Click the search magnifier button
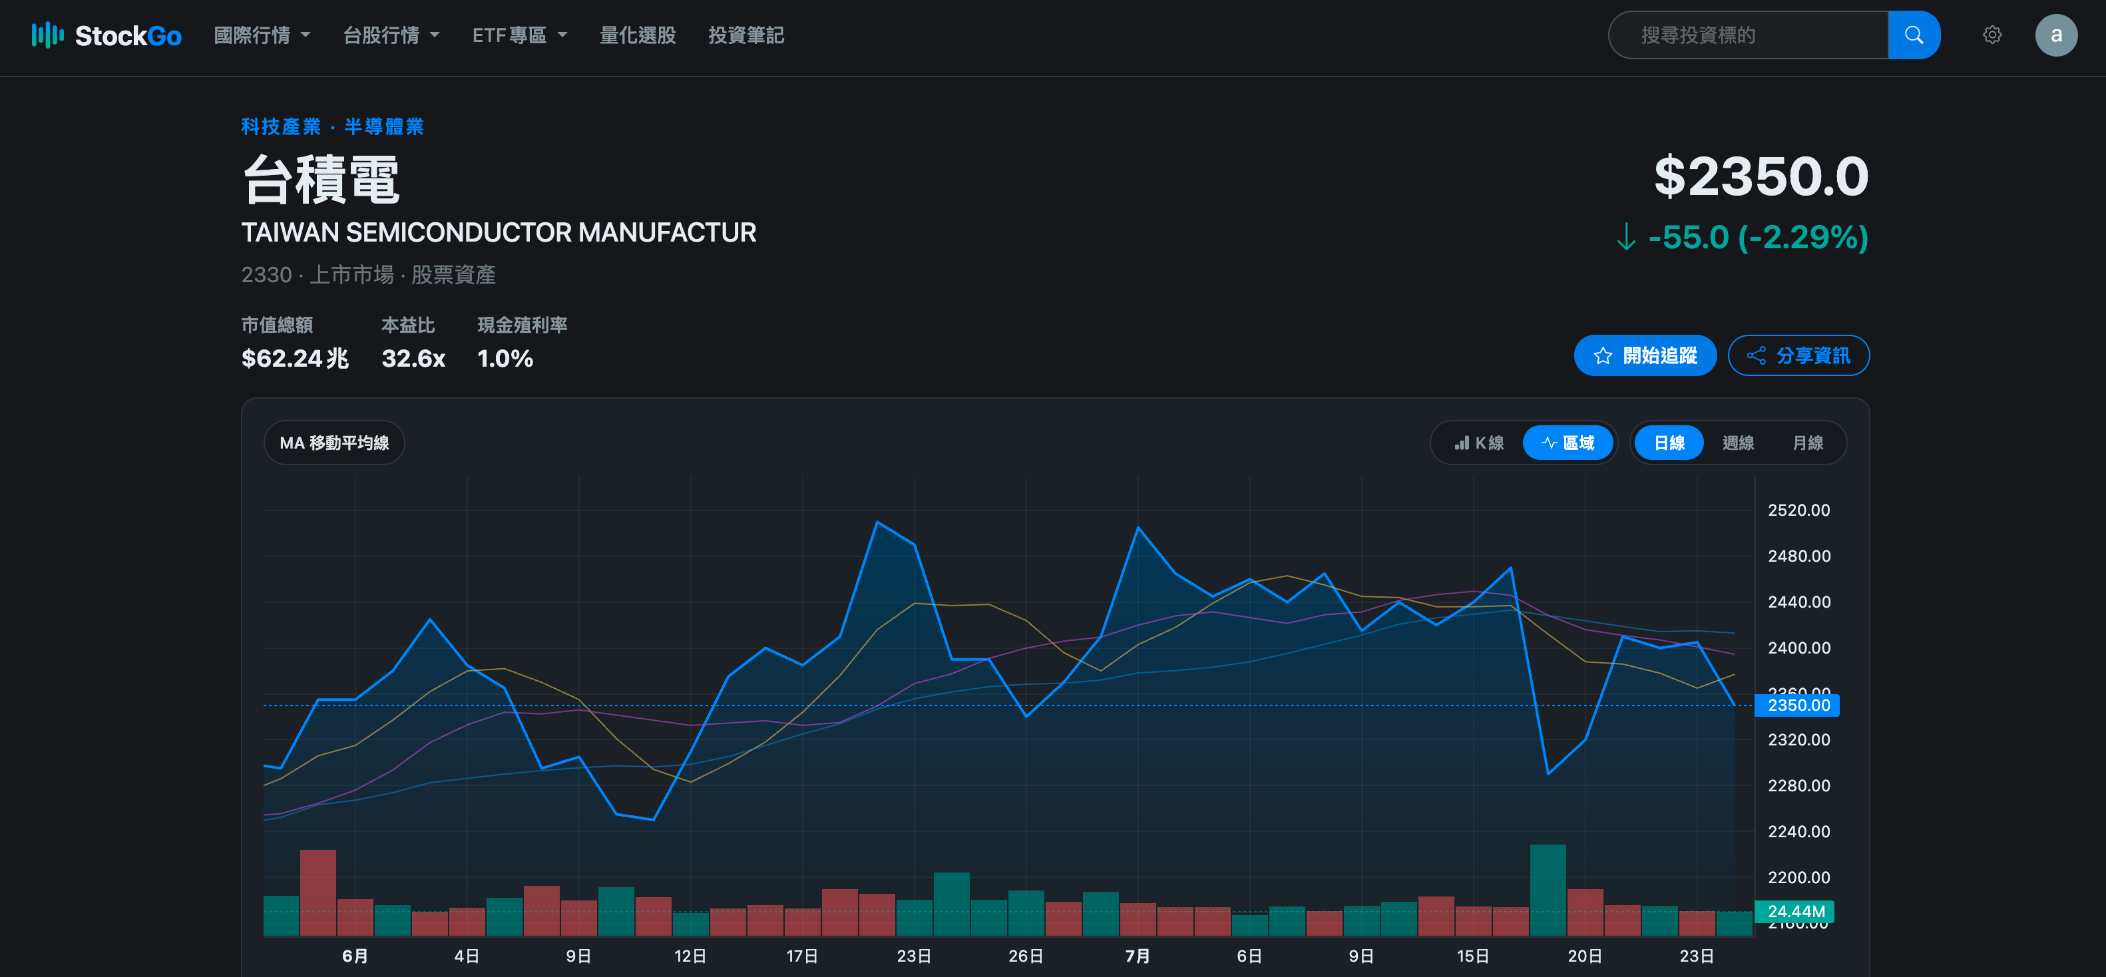The width and height of the screenshot is (2106, 977). (x=1913, y=35)
